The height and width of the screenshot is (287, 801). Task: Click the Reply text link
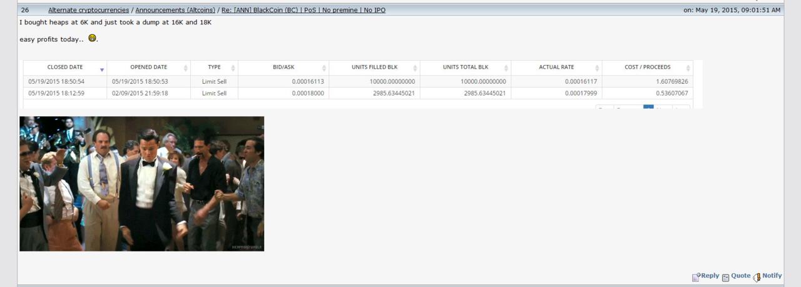pos(710,276)
